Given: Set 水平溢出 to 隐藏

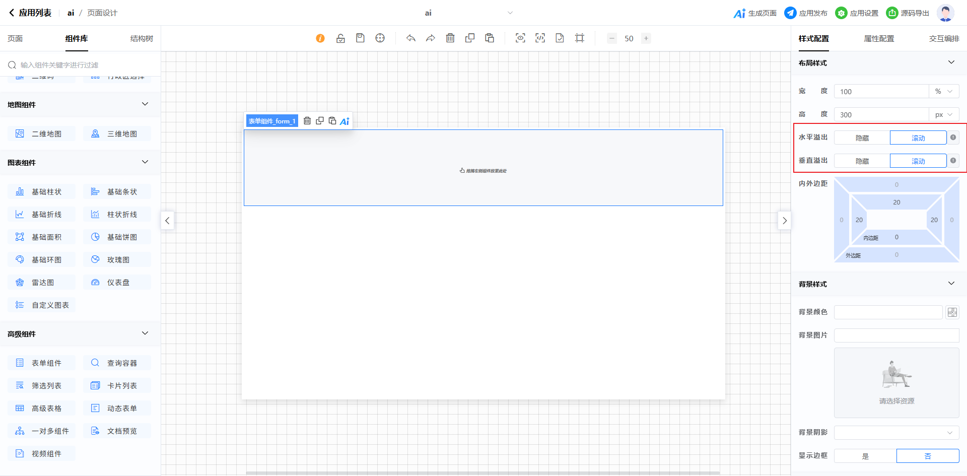Looking at the screenshot, I should [862, 138].
